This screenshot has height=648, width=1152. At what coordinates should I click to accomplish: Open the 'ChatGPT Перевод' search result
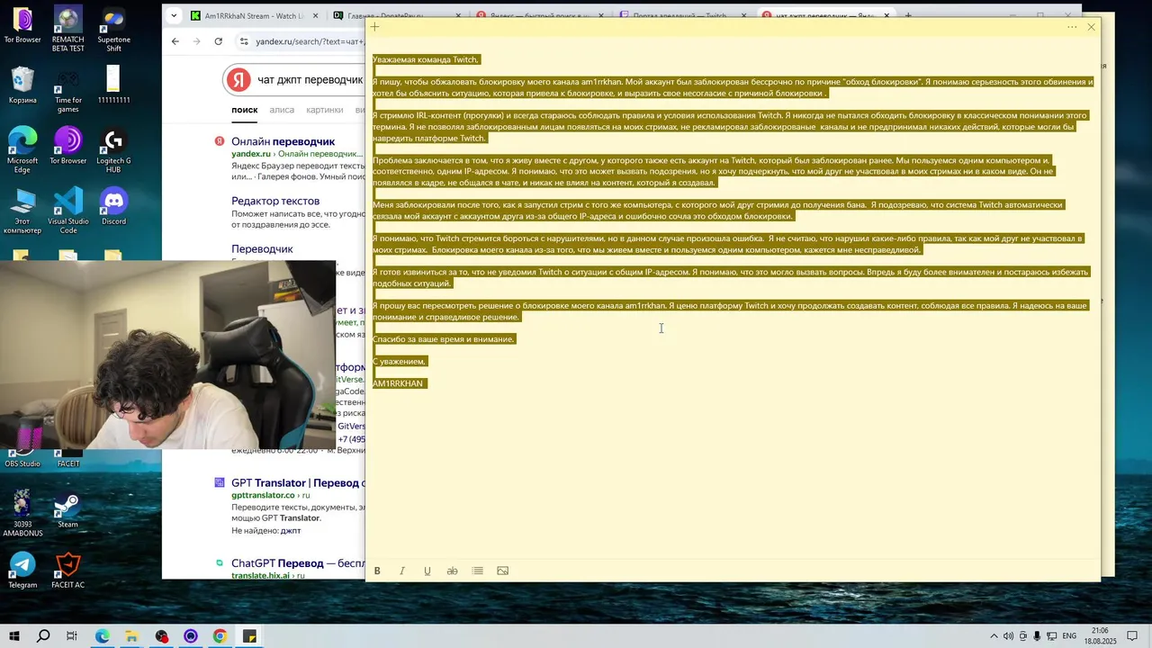pos(297,563)
